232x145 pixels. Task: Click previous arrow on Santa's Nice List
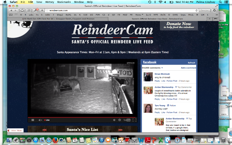click(x=44, y=130)
